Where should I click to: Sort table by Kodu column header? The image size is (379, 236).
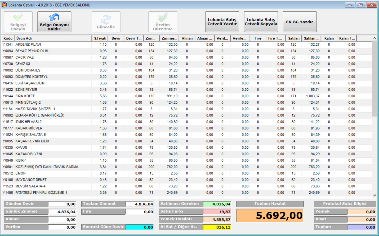click(x=8, y=38)
